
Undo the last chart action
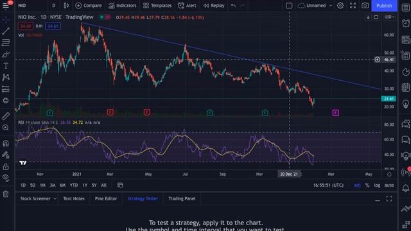233,6
